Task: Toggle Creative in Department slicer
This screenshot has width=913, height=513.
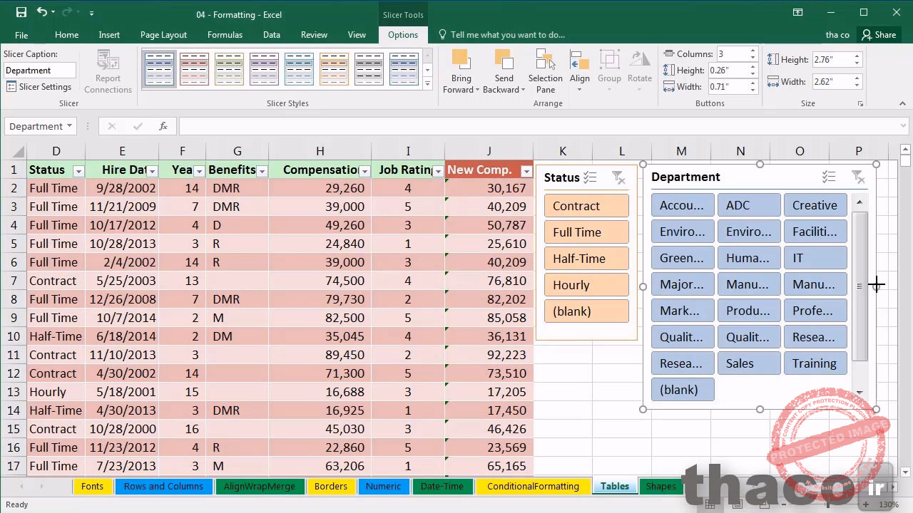Action: tap(815, 205)
